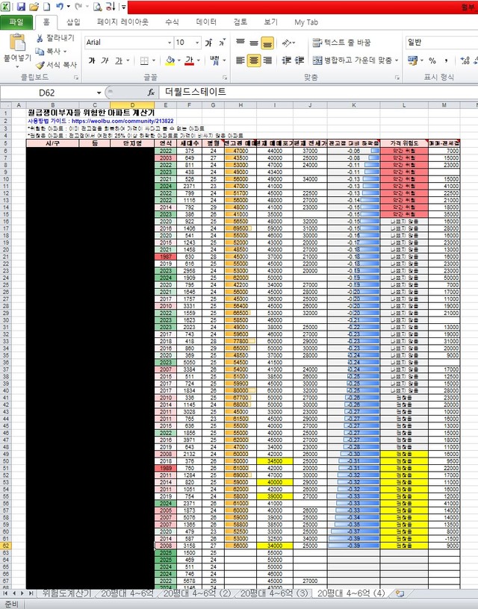Click the Print Preview magnifier icon
This screenshot has width=478, height=609.
click(98, 7)
